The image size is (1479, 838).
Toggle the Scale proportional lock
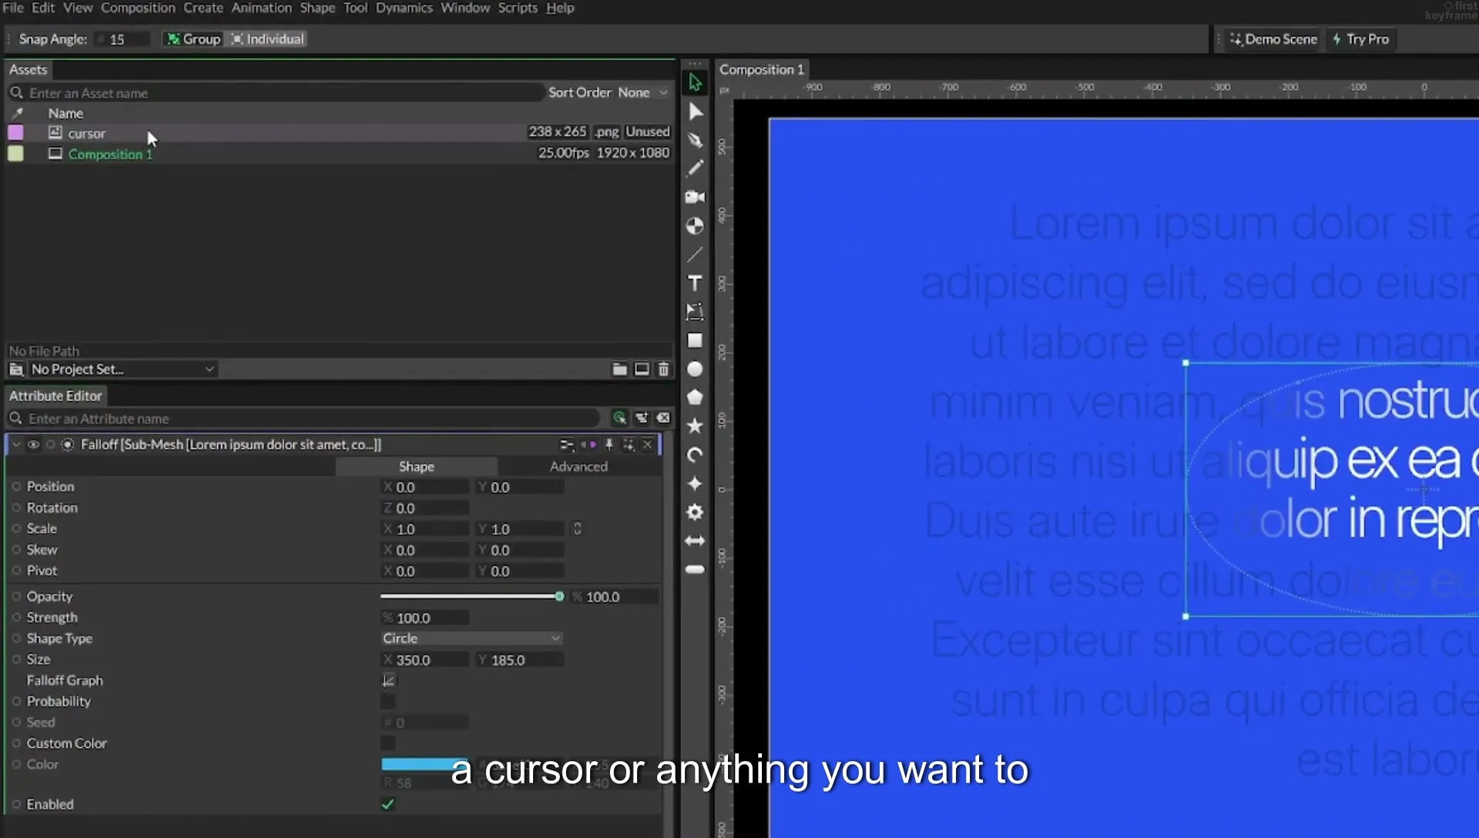[x=577, y=529]
